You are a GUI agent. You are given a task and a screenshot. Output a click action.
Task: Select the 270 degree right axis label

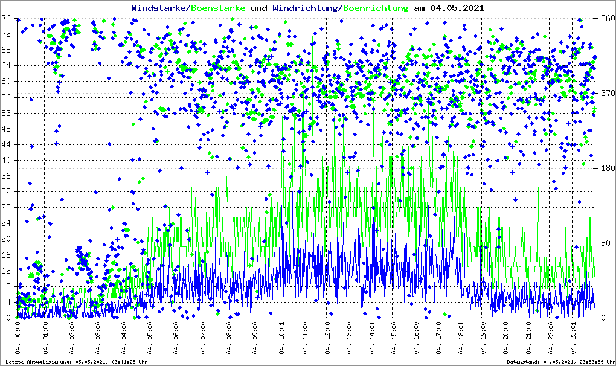pyautogui.click(x=606, y=93)
